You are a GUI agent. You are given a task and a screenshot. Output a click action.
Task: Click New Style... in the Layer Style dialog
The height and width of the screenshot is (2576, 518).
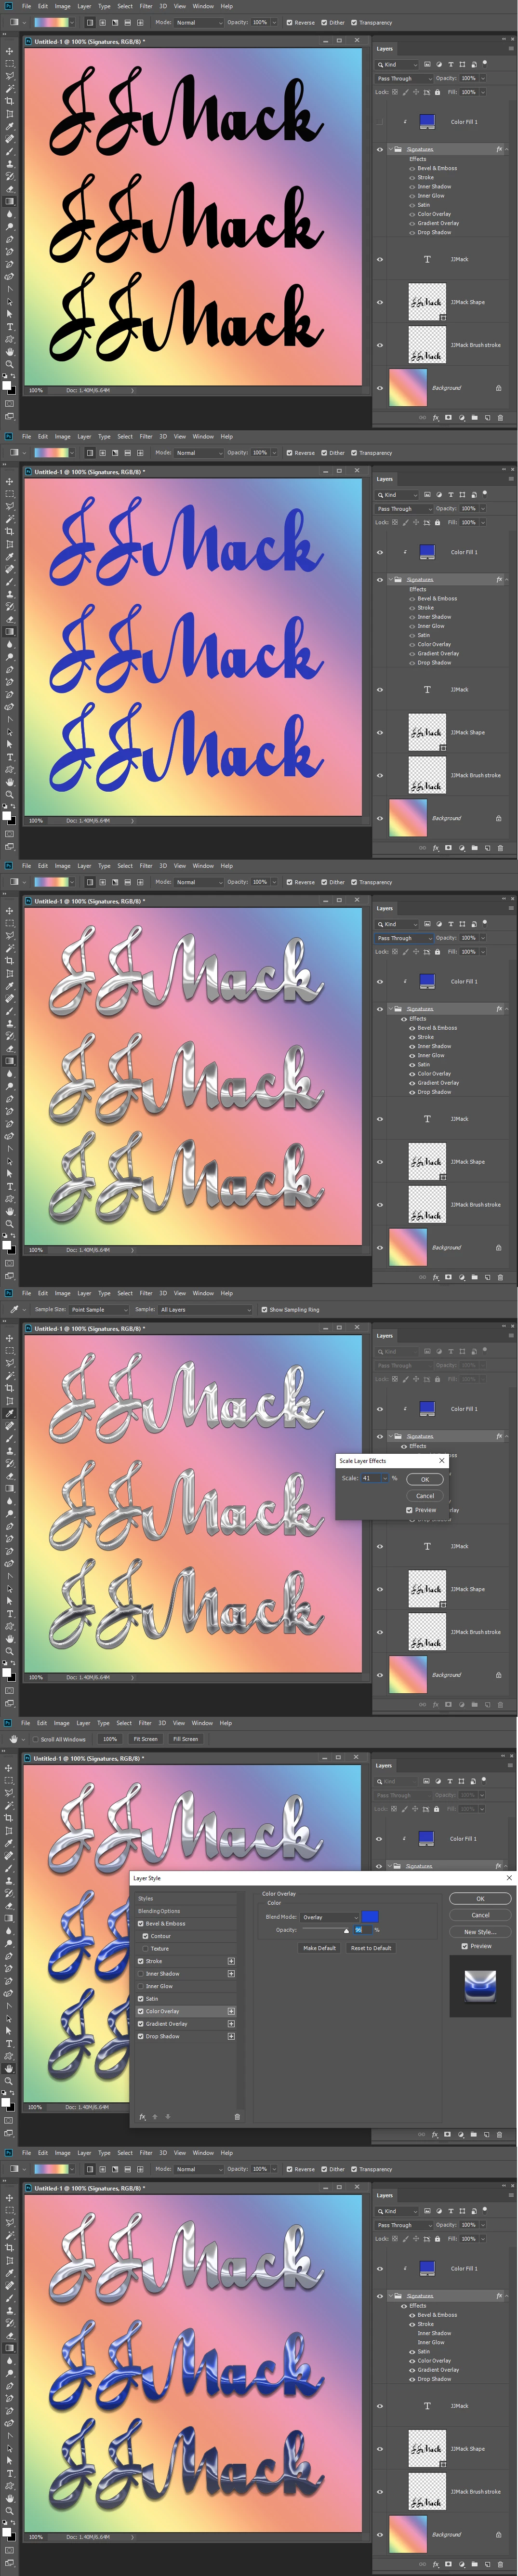click(480, 1932)
